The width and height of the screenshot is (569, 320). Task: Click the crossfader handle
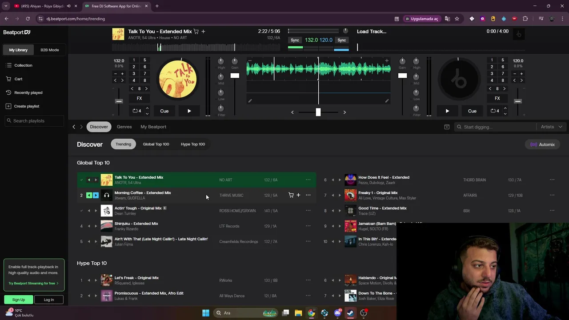[x=318, y=112]
